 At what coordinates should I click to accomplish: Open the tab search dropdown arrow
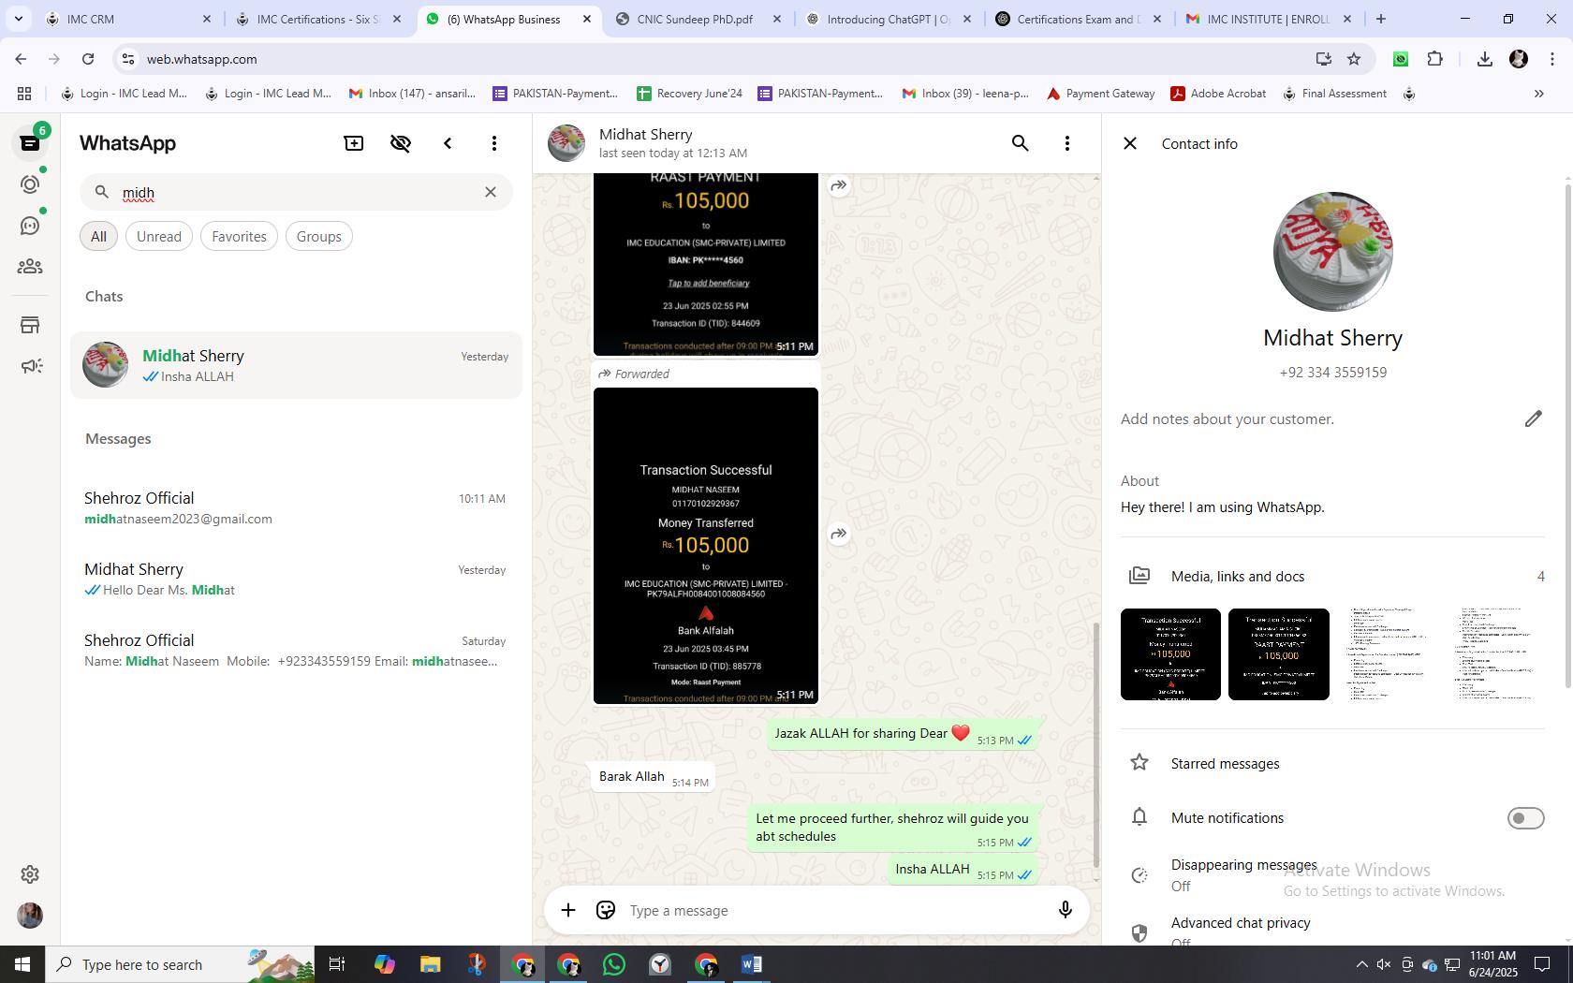pyautogui.click(x=18, y=19)
